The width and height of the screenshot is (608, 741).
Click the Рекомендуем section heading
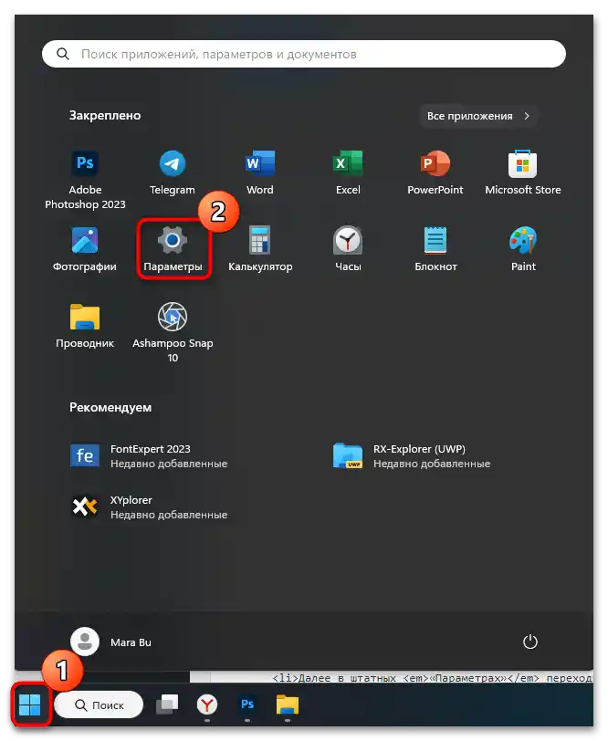(110, 407)
